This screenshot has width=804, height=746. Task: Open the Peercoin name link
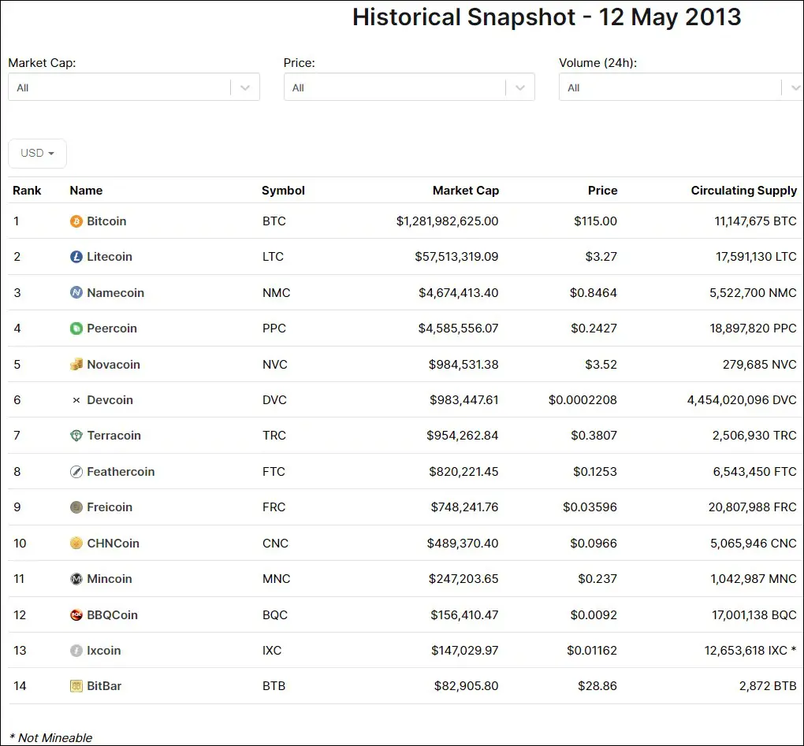coord(112,328)
